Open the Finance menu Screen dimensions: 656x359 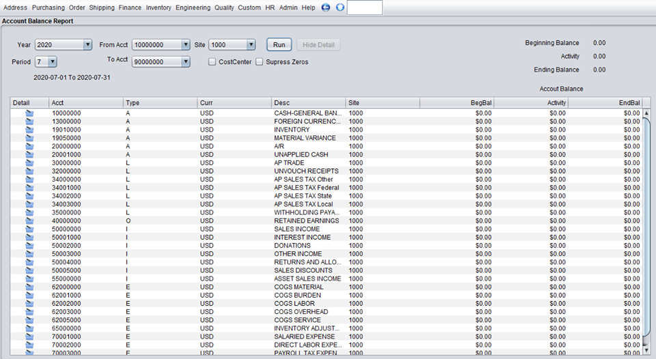tap(130, 8)
